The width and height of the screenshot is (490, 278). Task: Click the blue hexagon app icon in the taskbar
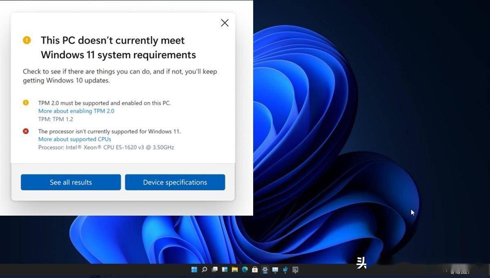pyautogui.click(x=285, y=269)
